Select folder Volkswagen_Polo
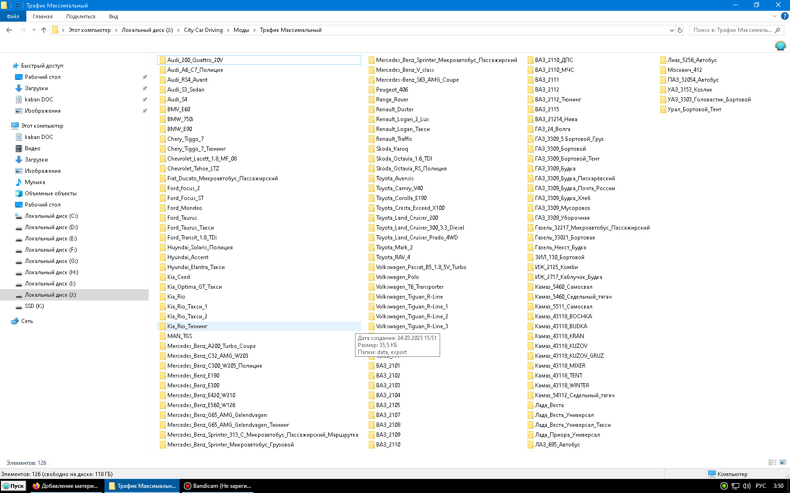Screen dimensions: 790x493 (397, 277)
